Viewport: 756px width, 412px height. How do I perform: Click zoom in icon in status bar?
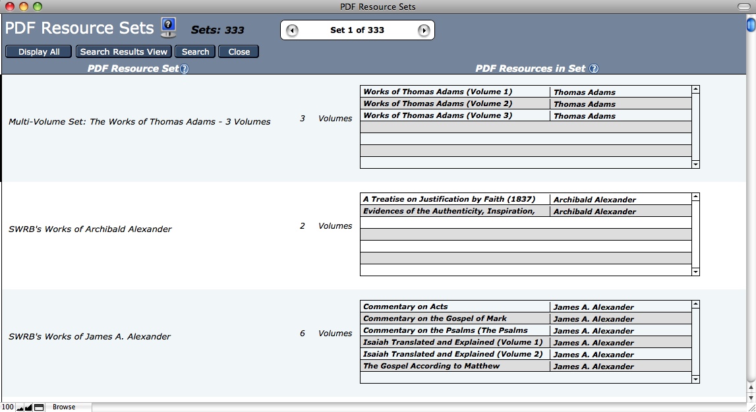(x=28, y=407)
